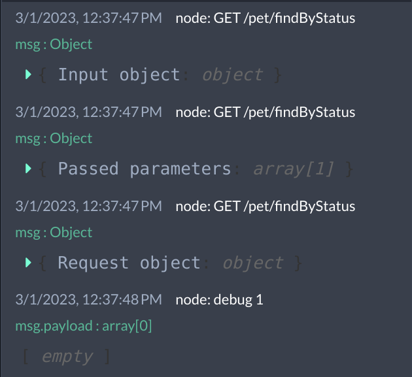Select the "Request object" key text
Viewport: 412px width, 377px height.
point(129,263)
